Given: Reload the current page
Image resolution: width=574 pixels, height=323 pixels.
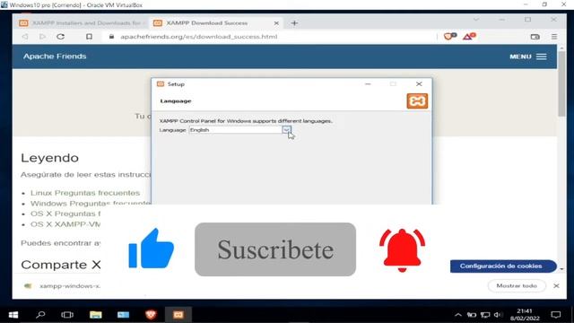Looking at the screenshot, I should (x=61, y=37).
